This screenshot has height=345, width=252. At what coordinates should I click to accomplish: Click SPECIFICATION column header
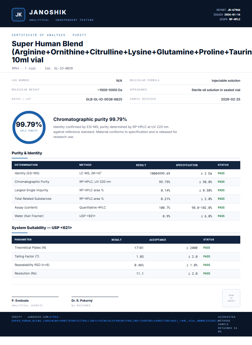tap(187, 165)
